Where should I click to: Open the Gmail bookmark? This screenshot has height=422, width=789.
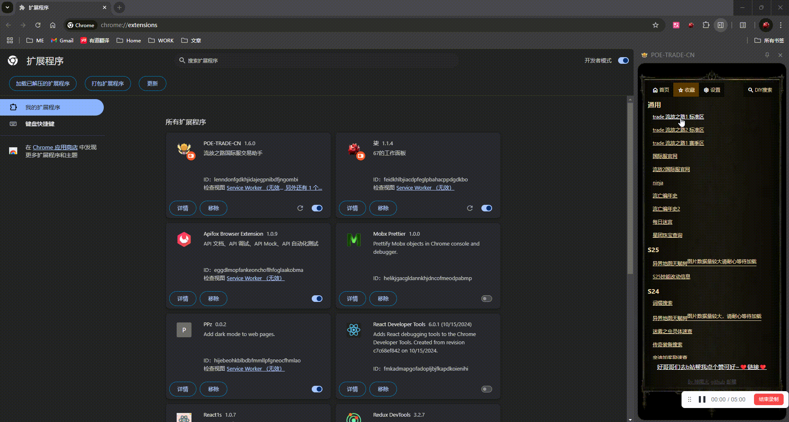click(x=62, y=40)
